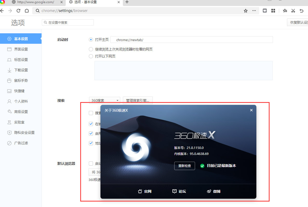Image resolution: width=308 pixels, height=207 pixels.
Task: Expand the 360搜索 search engine dropdown
Action: click(x=104, y=101)
